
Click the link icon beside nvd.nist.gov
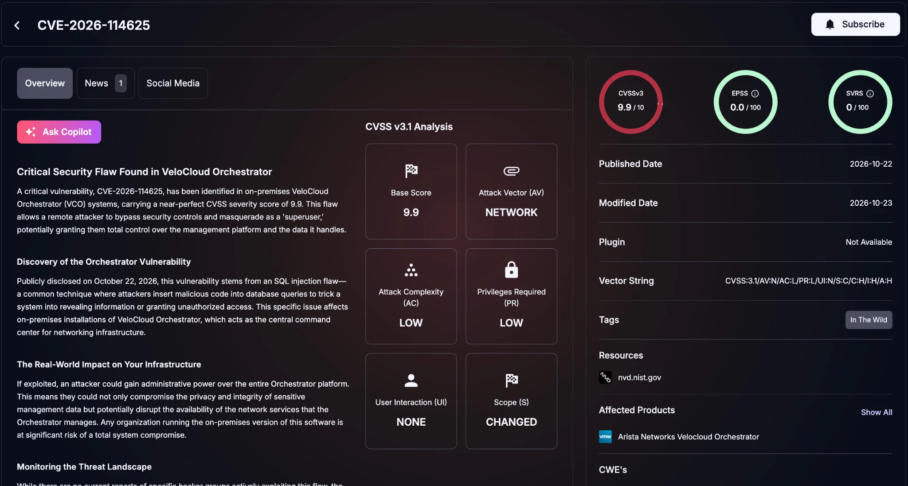coord(605,377)
